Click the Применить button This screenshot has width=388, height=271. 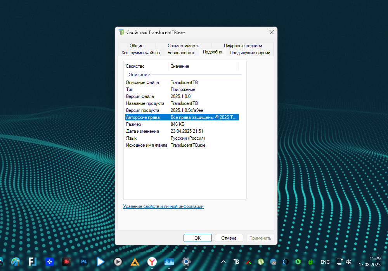pos(260,238)
